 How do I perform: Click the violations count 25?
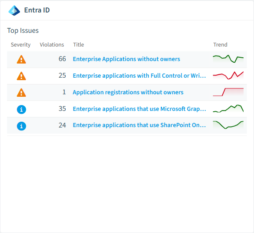[x=62, y=76]
